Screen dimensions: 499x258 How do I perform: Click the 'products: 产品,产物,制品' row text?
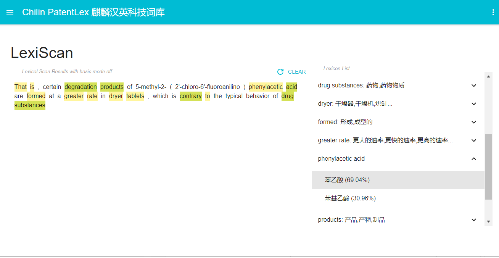351,220
